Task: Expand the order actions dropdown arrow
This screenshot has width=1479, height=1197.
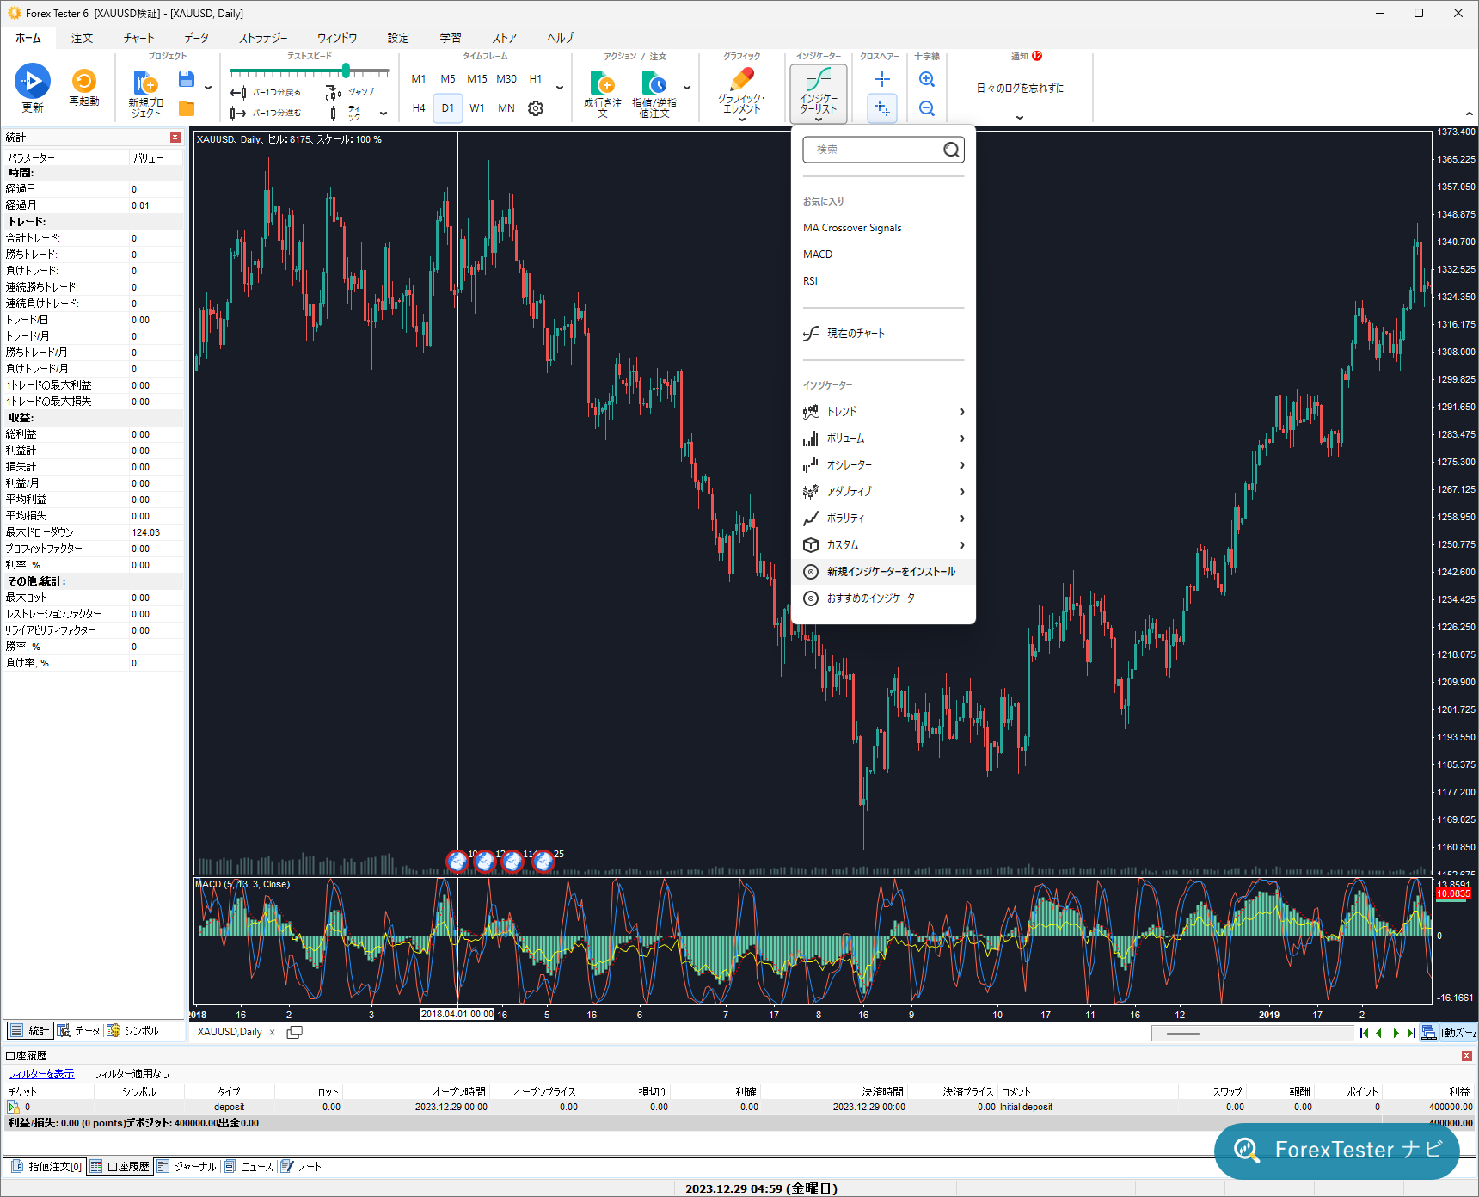Action: (x=687, y=88)
